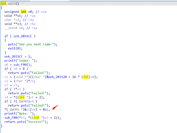The image size is (177, 133).
Task: Click the char *v2 declaration
Action: [x=11, y=20]
